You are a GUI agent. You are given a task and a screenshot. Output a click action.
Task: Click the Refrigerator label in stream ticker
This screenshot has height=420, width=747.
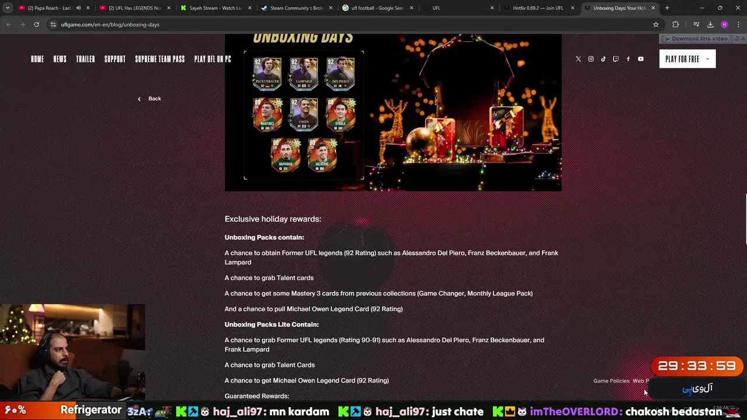pos(91,410)
